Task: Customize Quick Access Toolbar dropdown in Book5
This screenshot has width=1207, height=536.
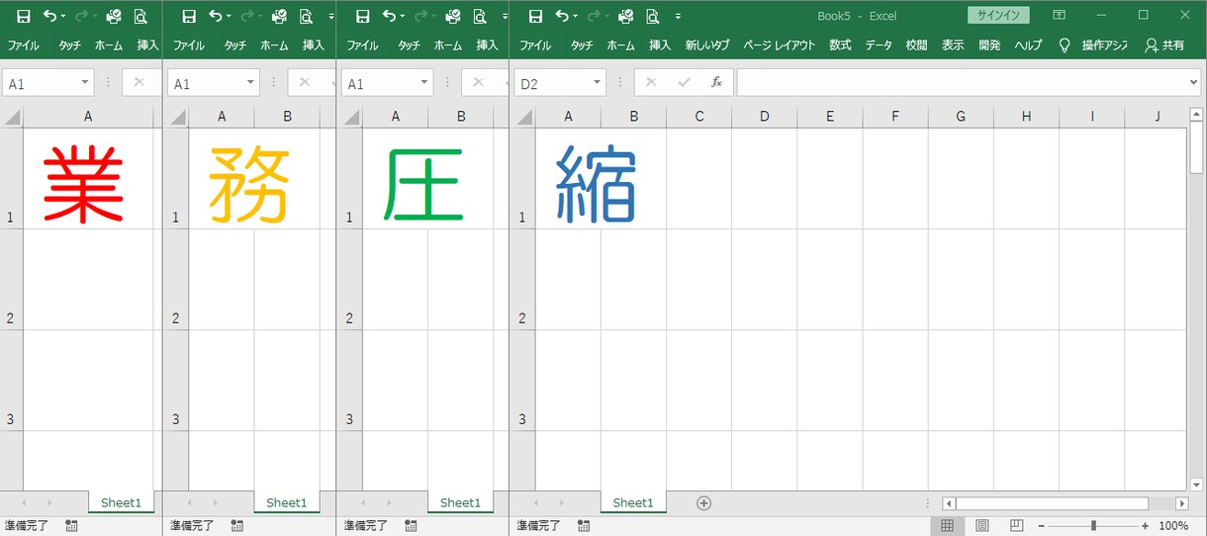Action: 678,16
